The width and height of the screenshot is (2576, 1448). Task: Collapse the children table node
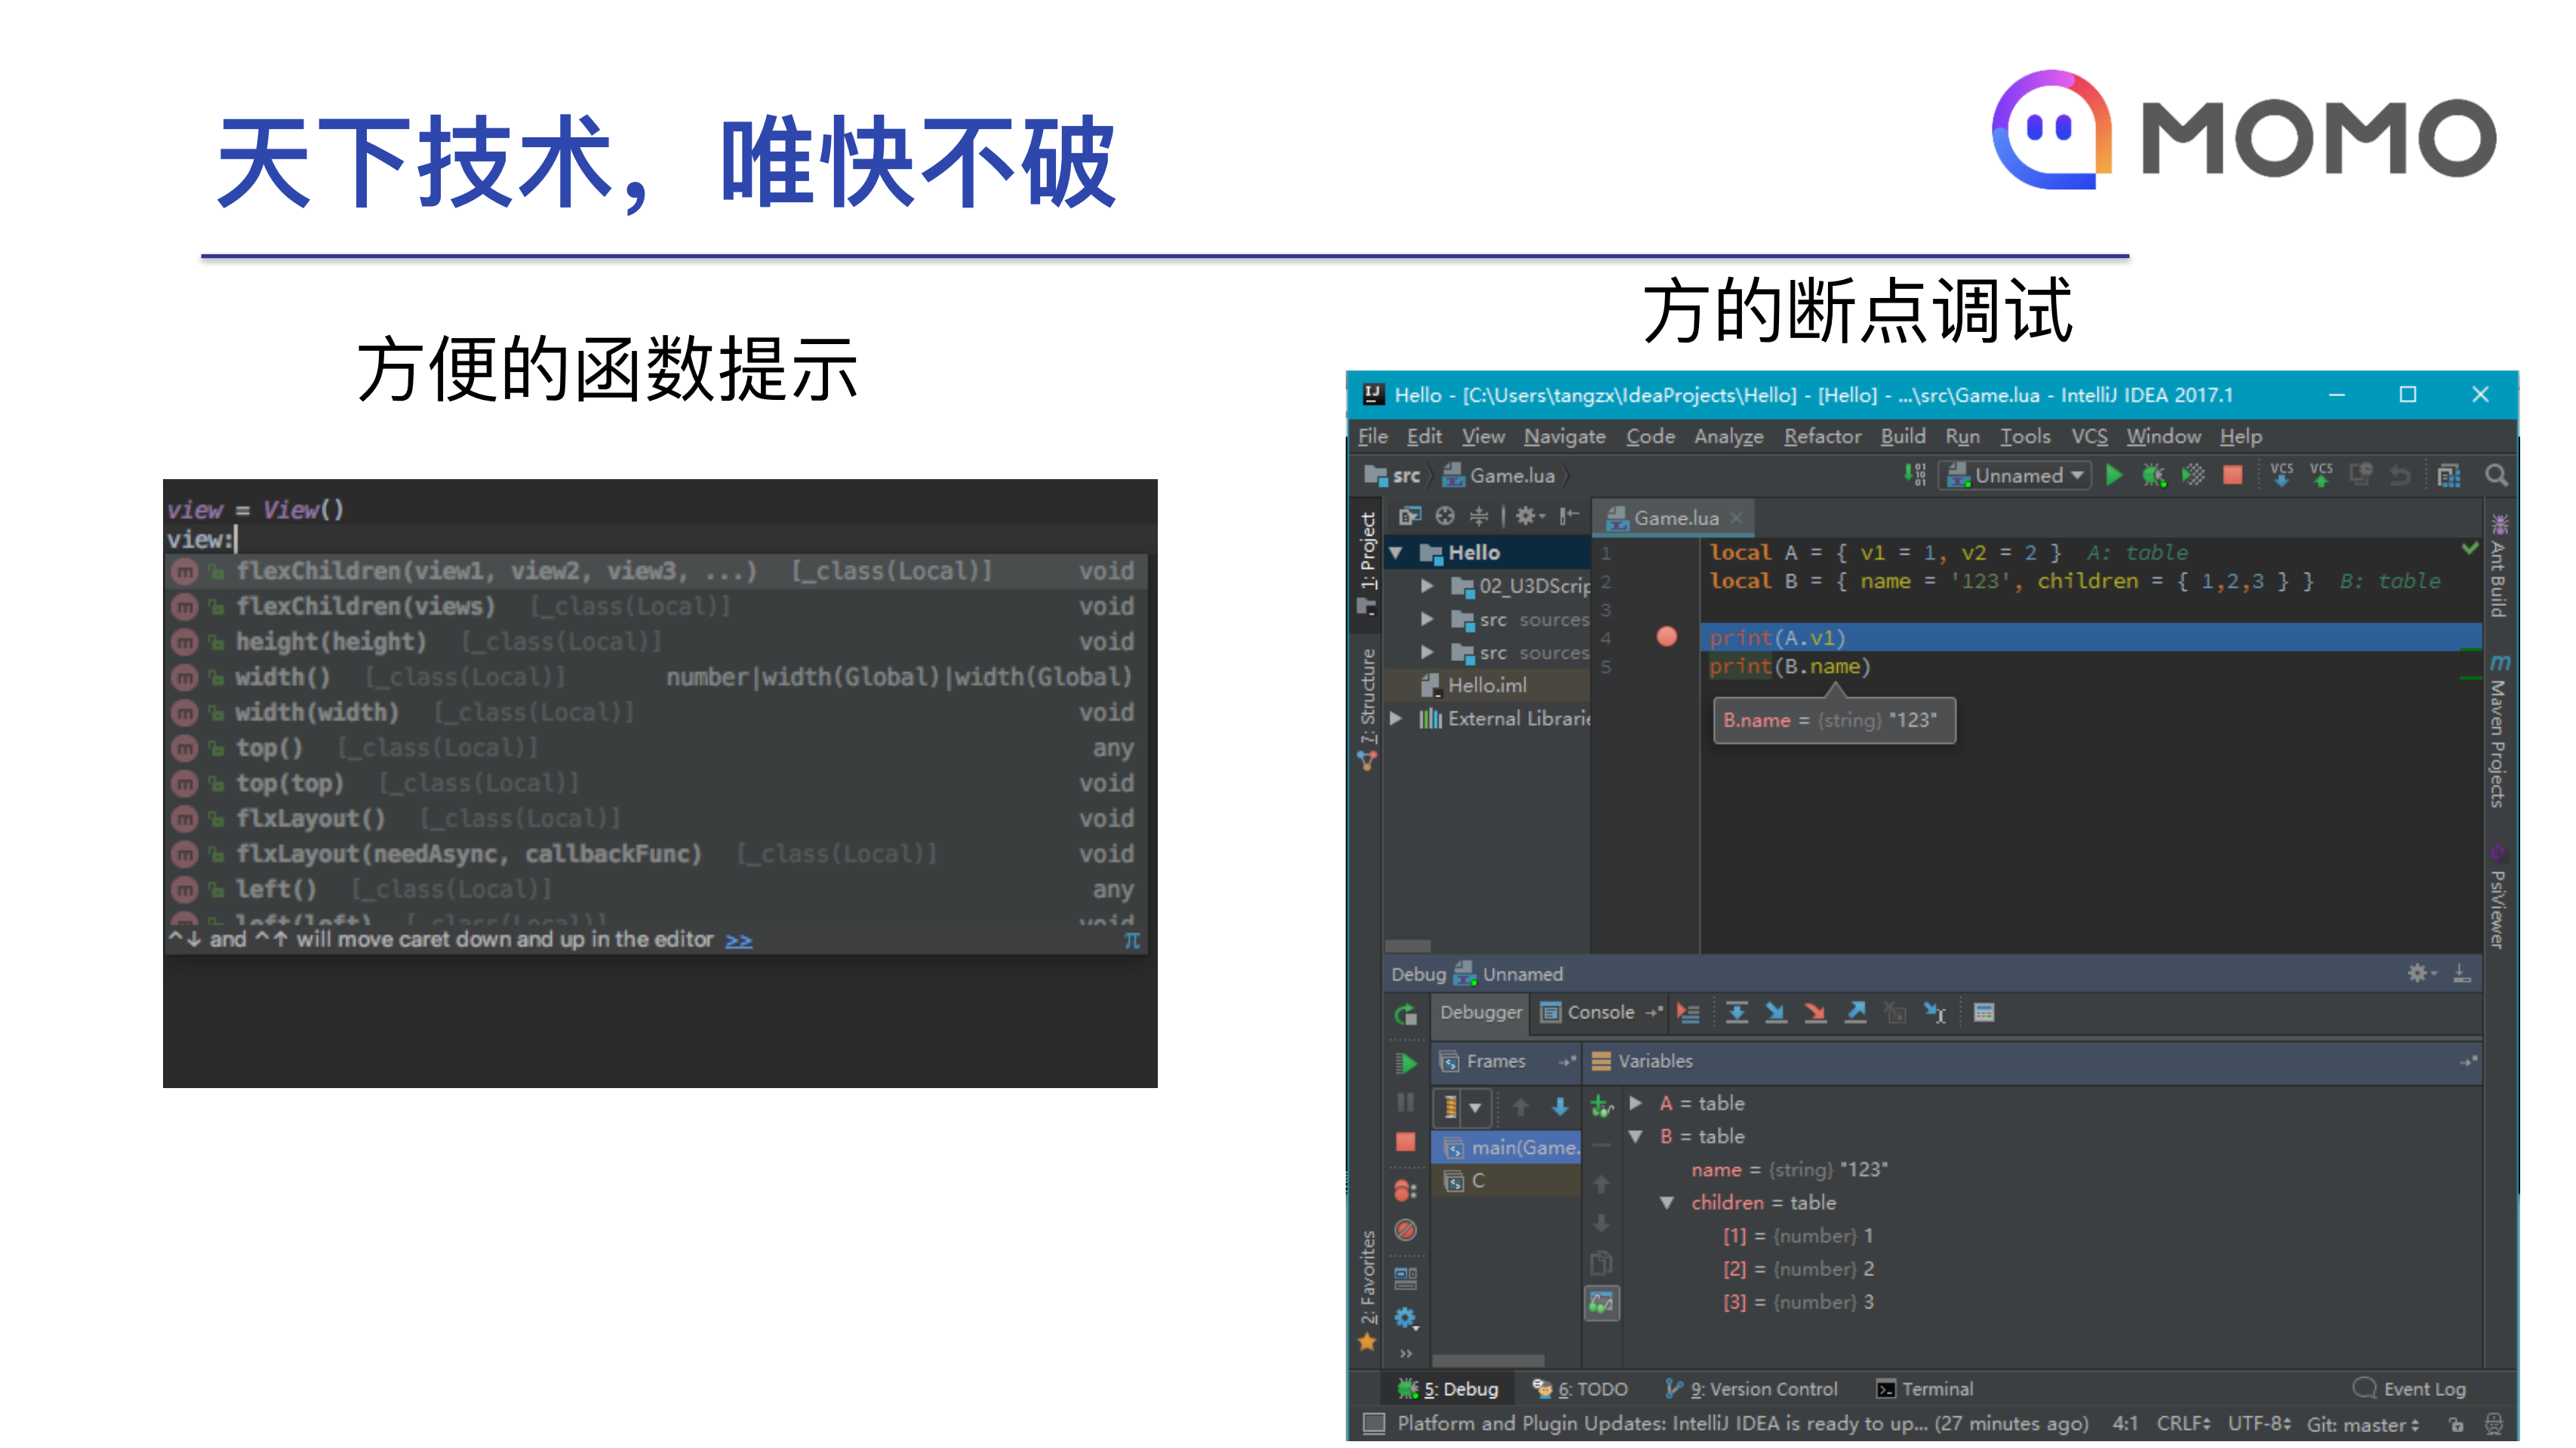[x=1667, y=1203]
